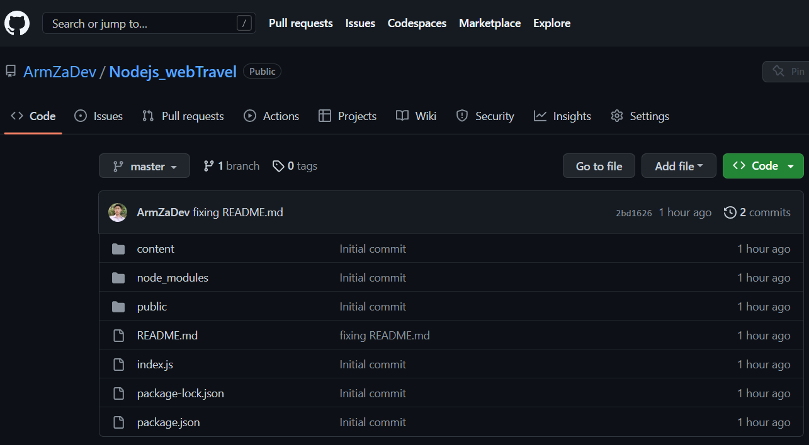
Task: Open the latest commit message fixing README.md
Action: coord(238,212)
